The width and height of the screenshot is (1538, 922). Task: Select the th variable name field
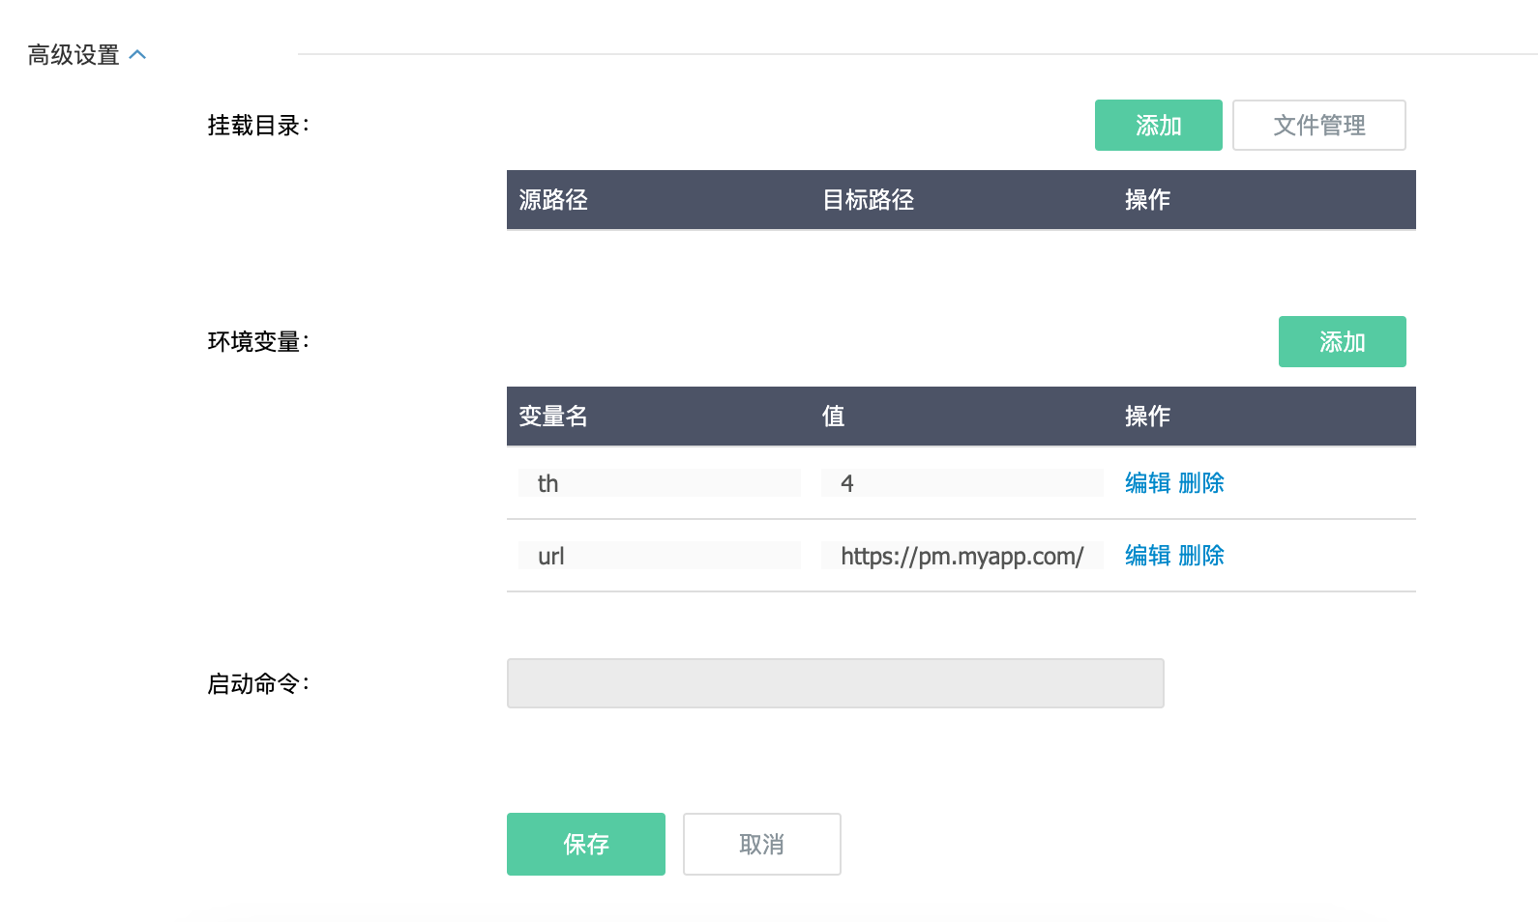point(659,483)
